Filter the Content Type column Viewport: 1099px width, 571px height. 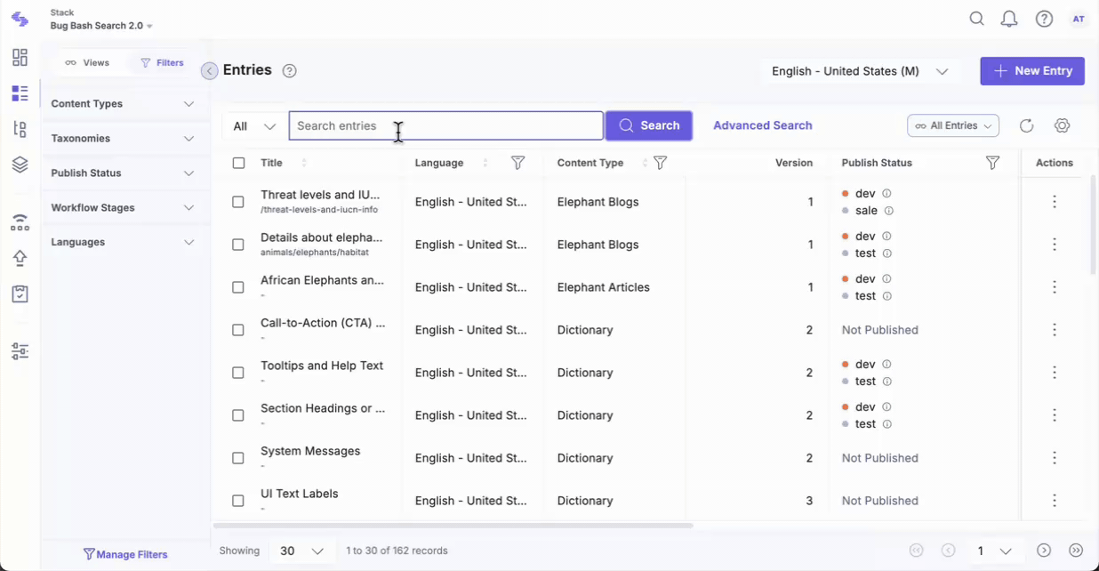pos(660,163)
